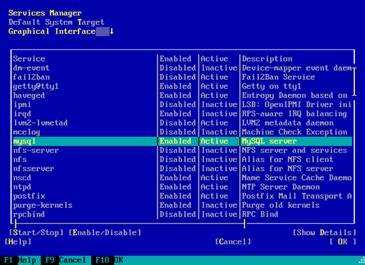Viewport: 365px width, 265px height.
Task: Click the Disabled state of nfs-server
Action: click(177, 150)
